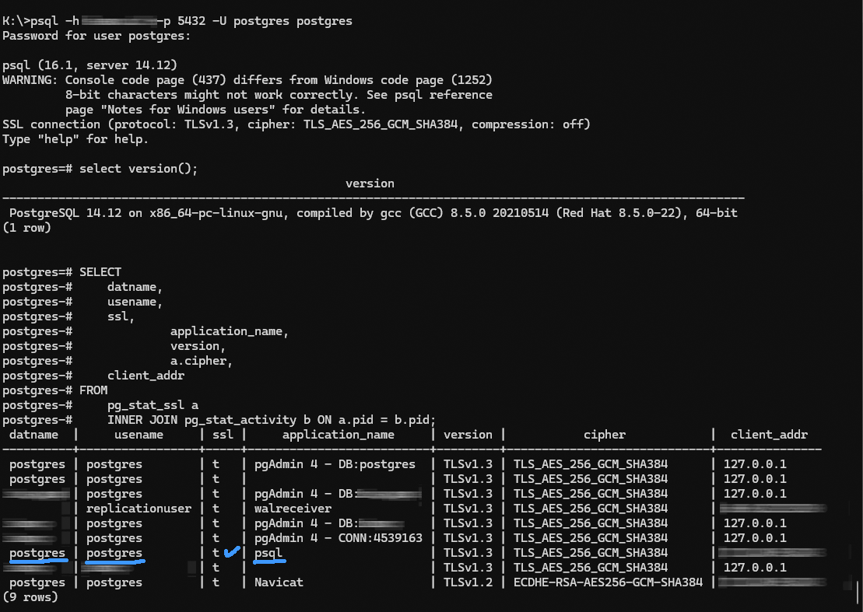Viewport: 863px width, 612px height.
Task: Select the usename column header
Action: point(139,435)
